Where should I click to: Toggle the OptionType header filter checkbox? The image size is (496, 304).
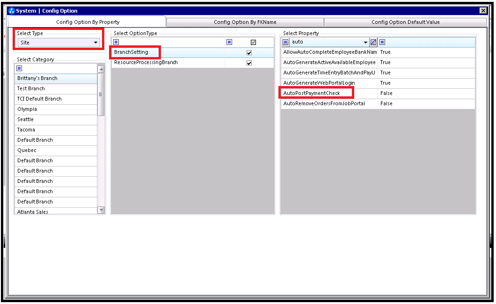pyautogui.click(x=253, y=42)
